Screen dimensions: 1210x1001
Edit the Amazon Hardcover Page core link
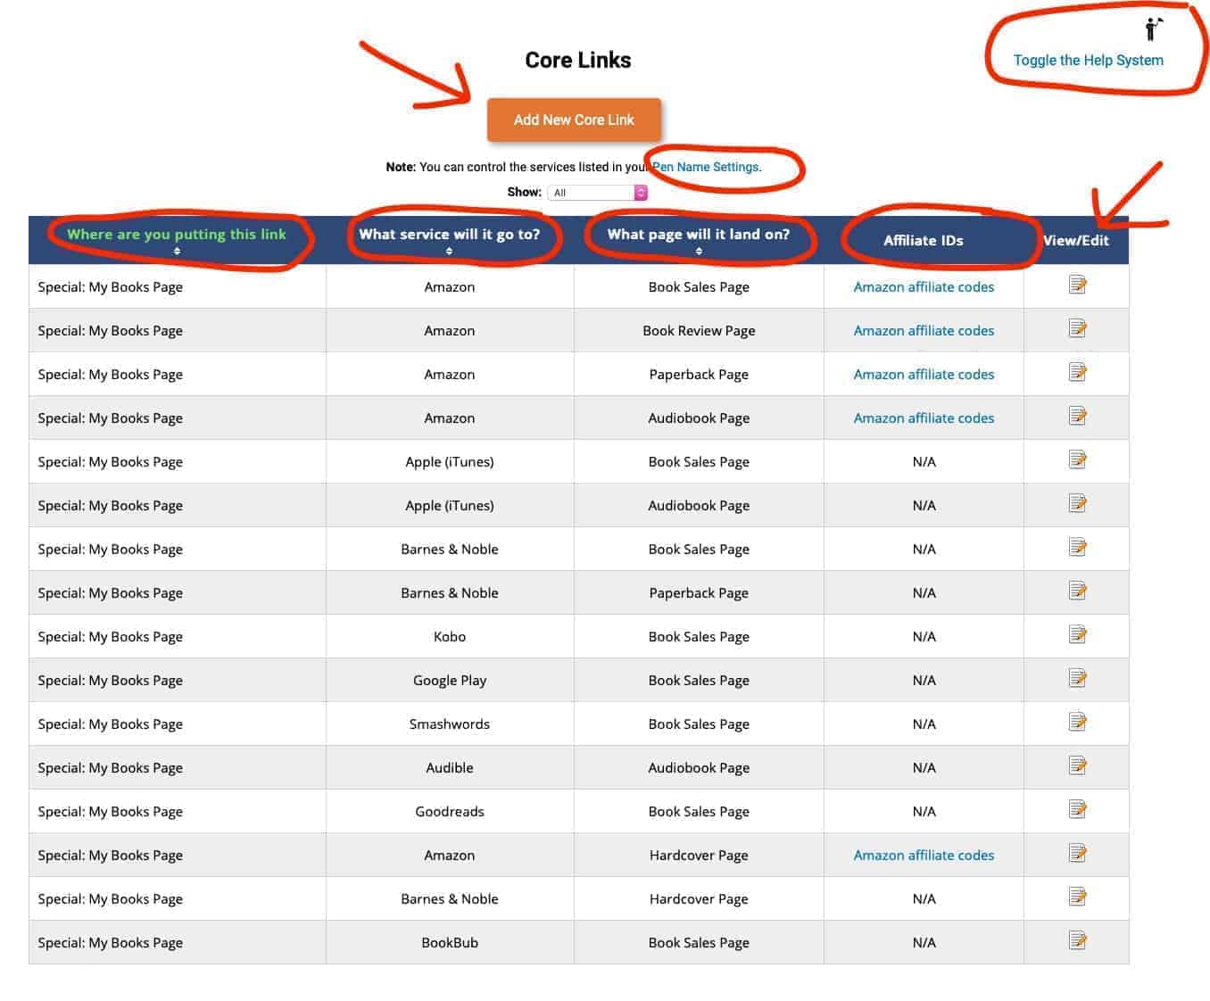(1077, 853)
